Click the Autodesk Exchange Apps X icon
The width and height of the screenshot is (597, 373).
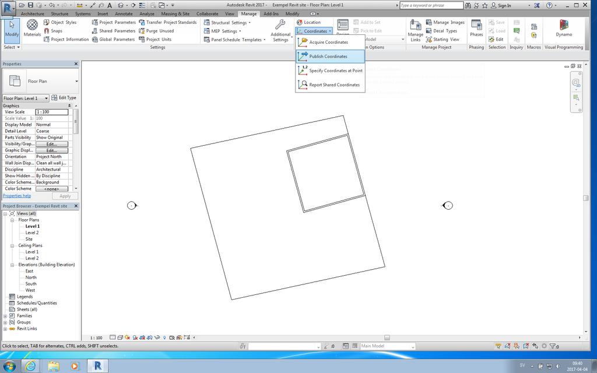[x=537, y=5]
